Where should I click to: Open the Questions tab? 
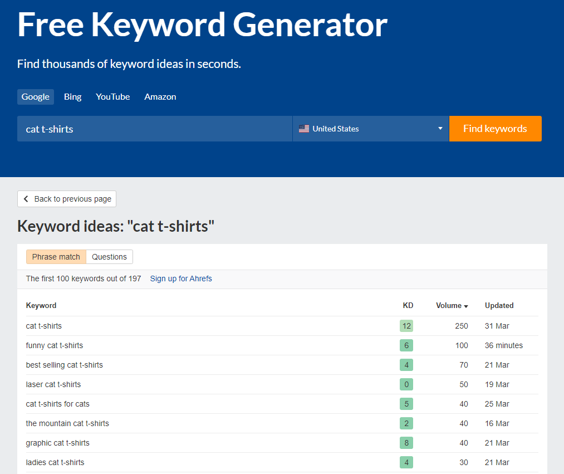pos(109,257)
